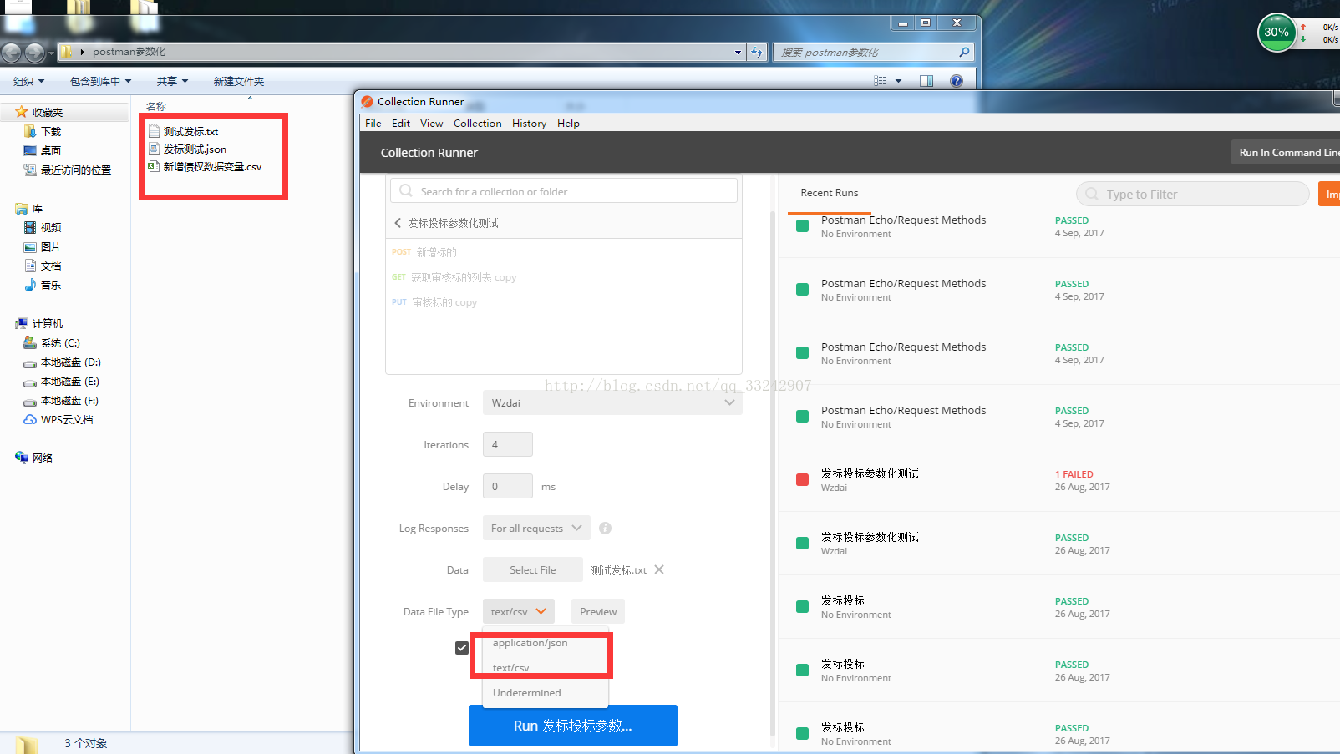Open 组织 dropdown in Explorer toolbar
Viewport: 1340px width, 754px height.
28,81
